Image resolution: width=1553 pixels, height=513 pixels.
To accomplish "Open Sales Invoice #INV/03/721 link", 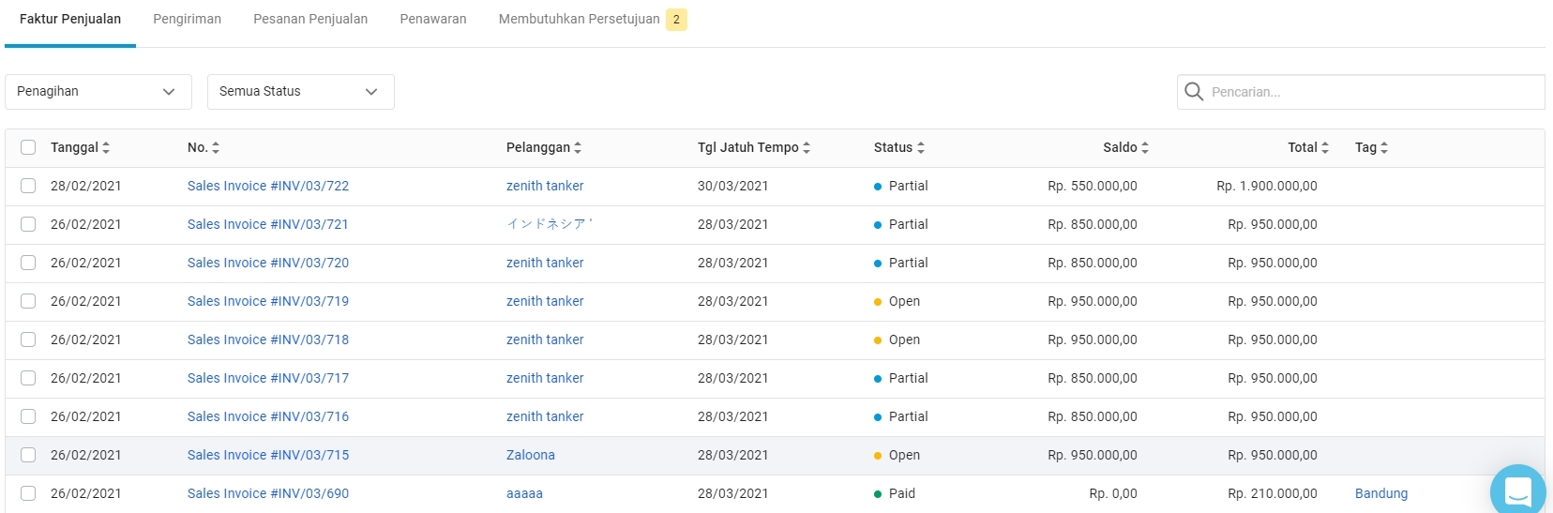I will click(x=267, y=224).
